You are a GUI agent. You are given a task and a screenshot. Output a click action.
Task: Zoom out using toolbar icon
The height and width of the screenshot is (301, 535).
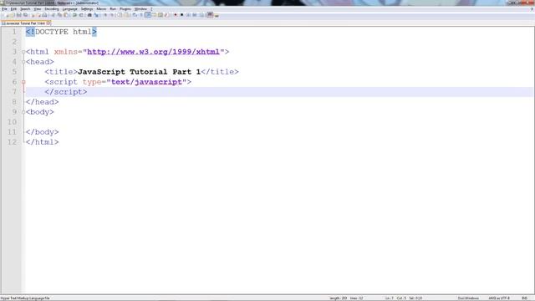[112, 15]
